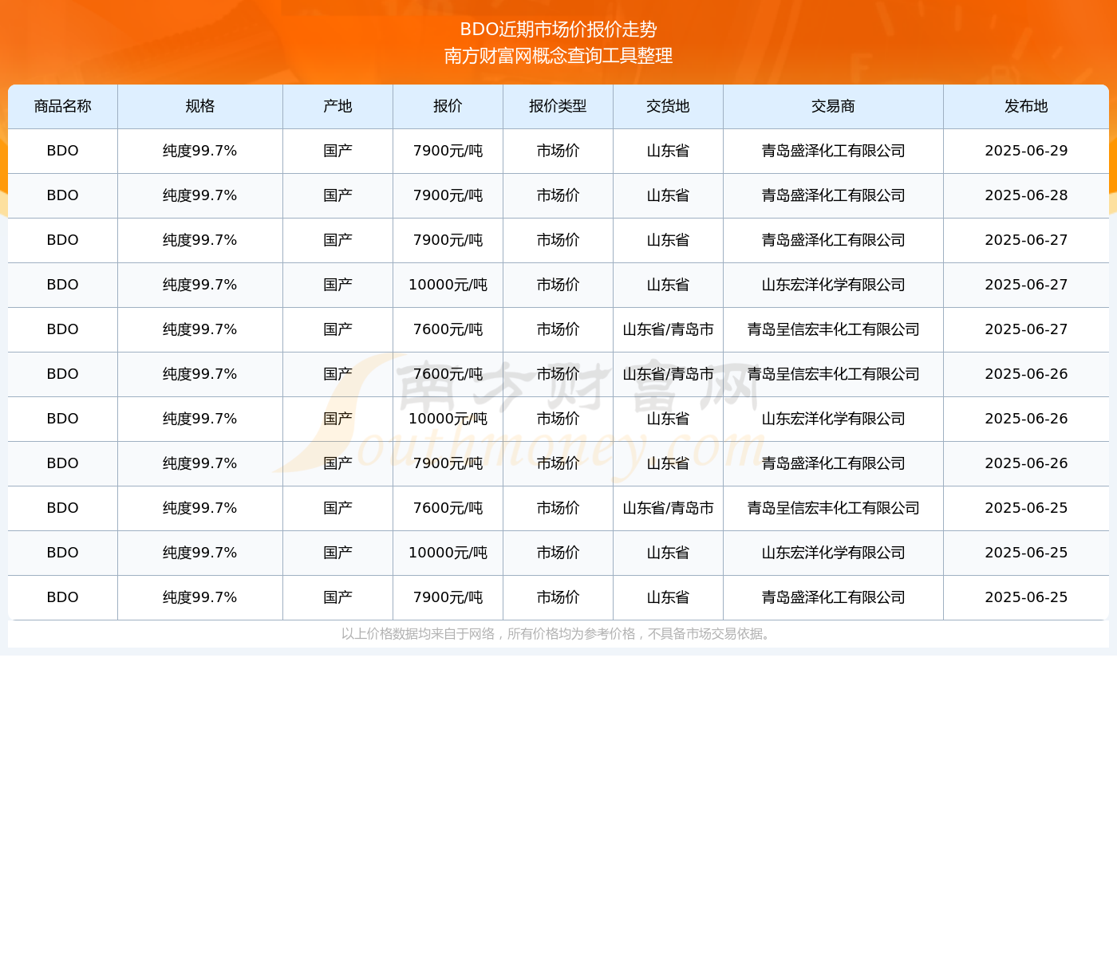Click the '报价' column header
The height and width of the screenshot is (961, 1117).
448,106
